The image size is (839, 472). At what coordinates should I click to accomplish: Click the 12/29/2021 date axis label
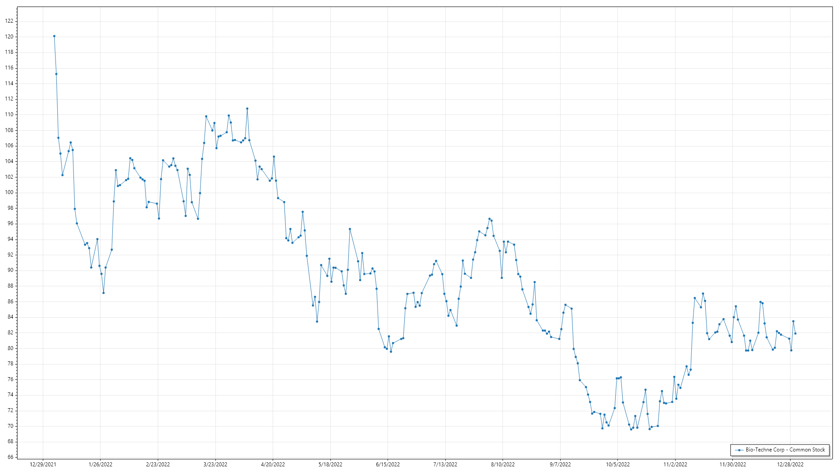coord(43,465)
